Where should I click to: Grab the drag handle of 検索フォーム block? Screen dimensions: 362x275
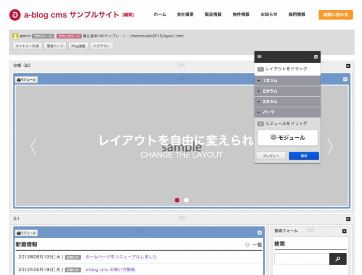310,229
